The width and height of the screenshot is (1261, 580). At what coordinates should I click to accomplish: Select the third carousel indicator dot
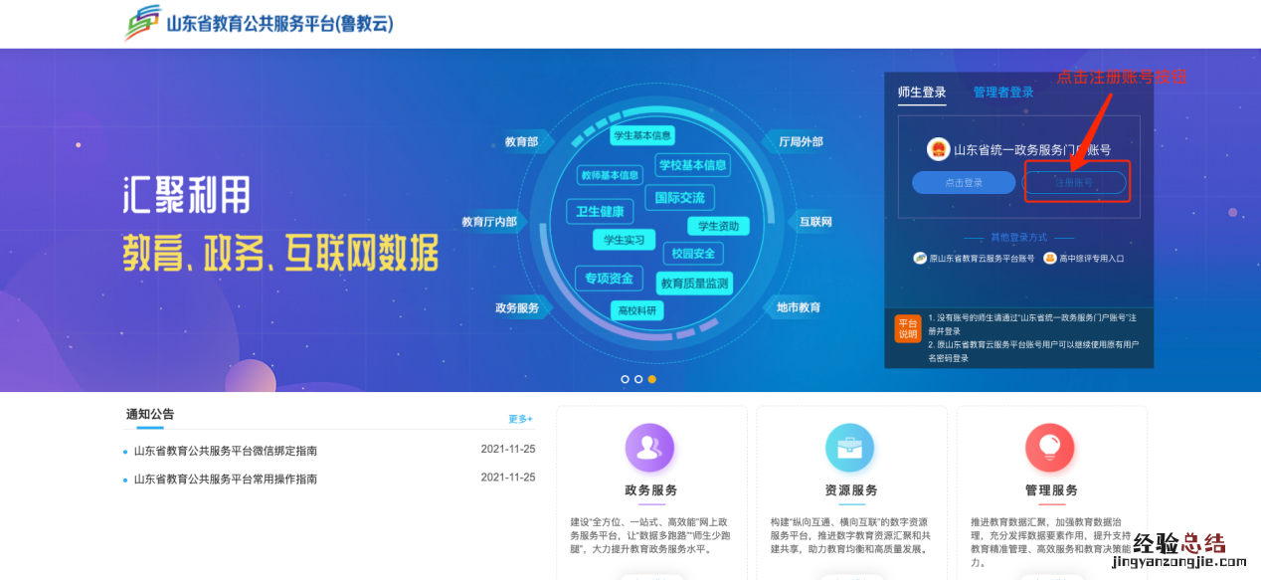tap(651, 379)
